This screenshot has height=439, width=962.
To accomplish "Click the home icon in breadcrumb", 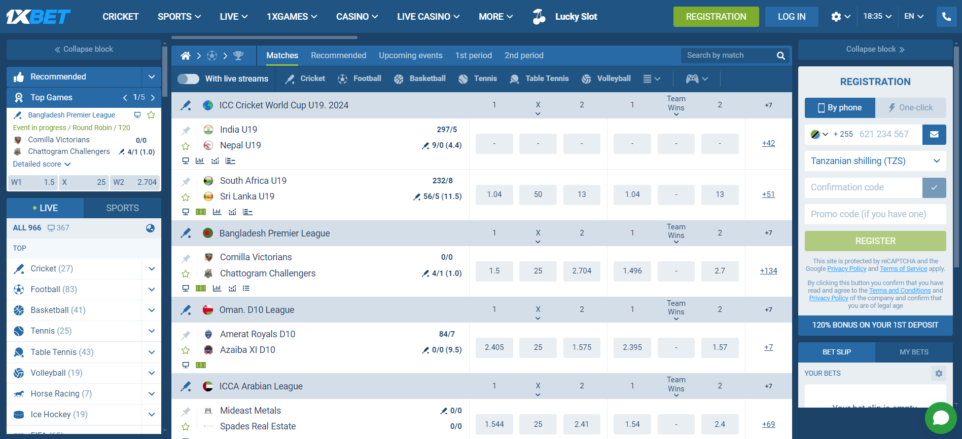I will [x=186, y=56].
